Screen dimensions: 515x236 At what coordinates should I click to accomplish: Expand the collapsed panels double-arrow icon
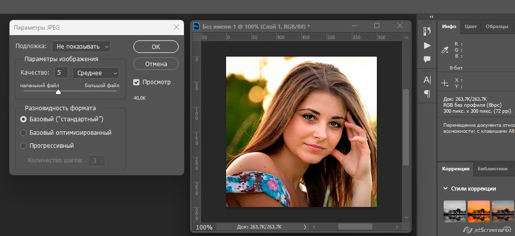[x=431, y=17]
